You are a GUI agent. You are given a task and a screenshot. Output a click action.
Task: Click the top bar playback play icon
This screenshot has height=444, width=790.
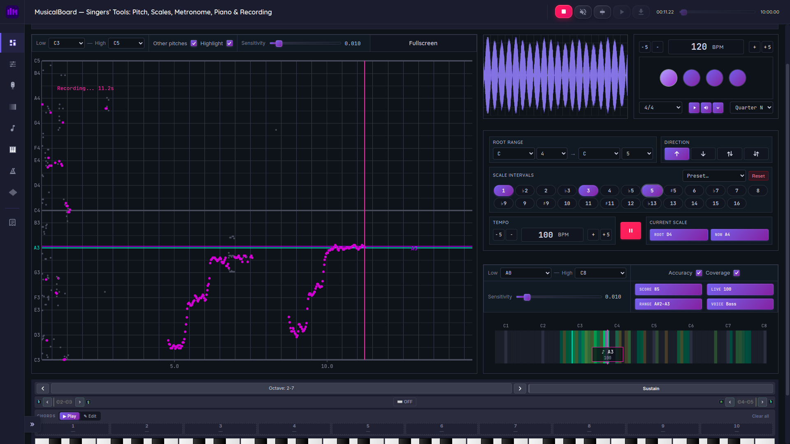[622, 12]
